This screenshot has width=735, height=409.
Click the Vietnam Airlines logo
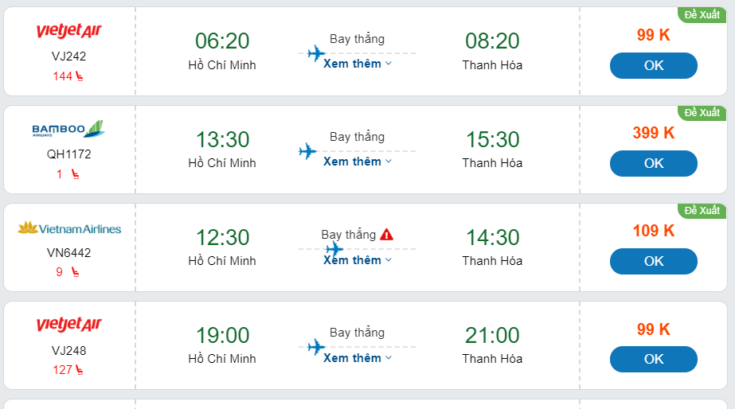(68, 228)
